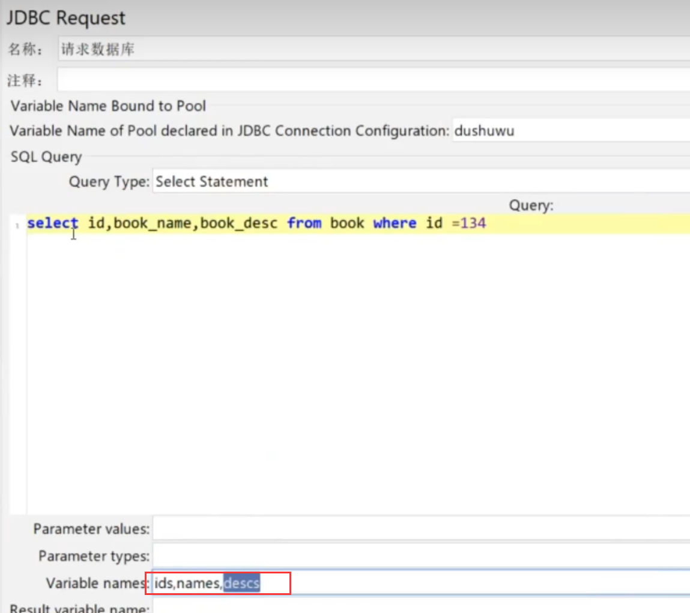
Task: Click the line number gutter of the query editor
Action: (x=19, y=360)
